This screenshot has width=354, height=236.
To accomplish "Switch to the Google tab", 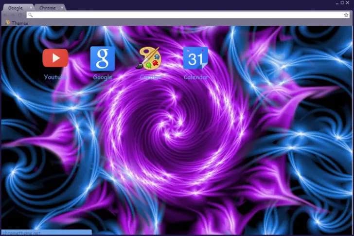I will (x=15, y=8).
